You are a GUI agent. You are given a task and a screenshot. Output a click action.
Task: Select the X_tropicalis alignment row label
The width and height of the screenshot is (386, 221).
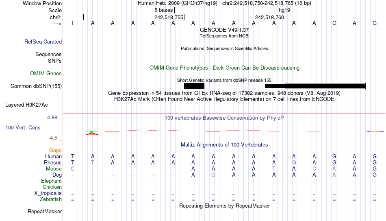pos(48,193)
